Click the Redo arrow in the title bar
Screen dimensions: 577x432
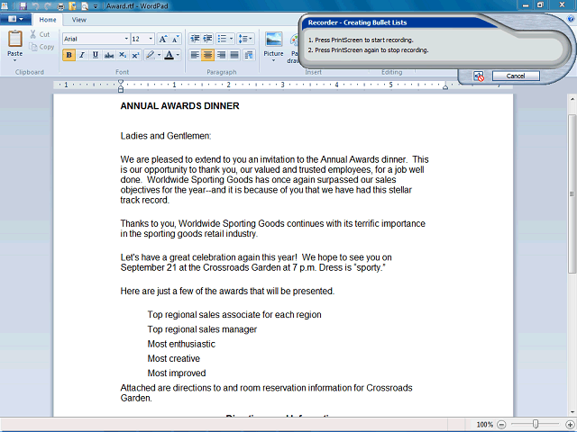(x=48, y=6)
